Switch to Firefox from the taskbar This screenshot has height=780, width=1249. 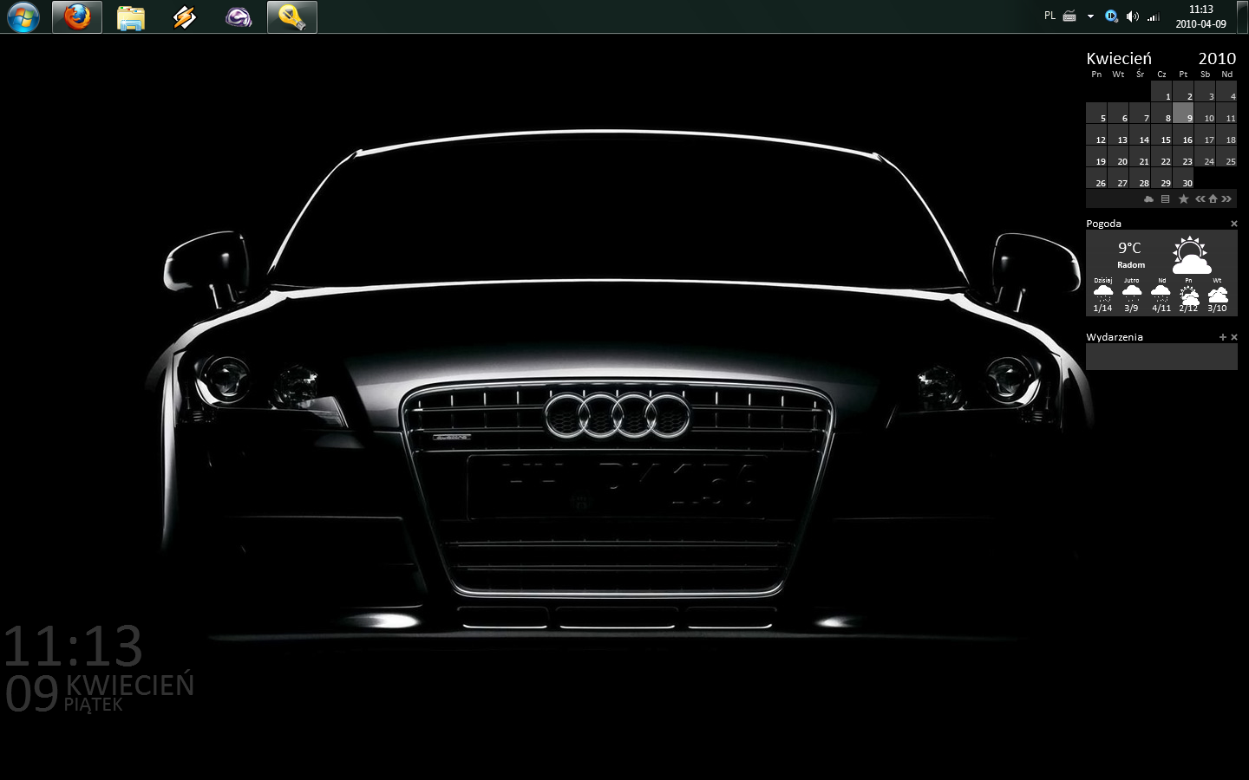pyautogui.click(x=77, y=17)
